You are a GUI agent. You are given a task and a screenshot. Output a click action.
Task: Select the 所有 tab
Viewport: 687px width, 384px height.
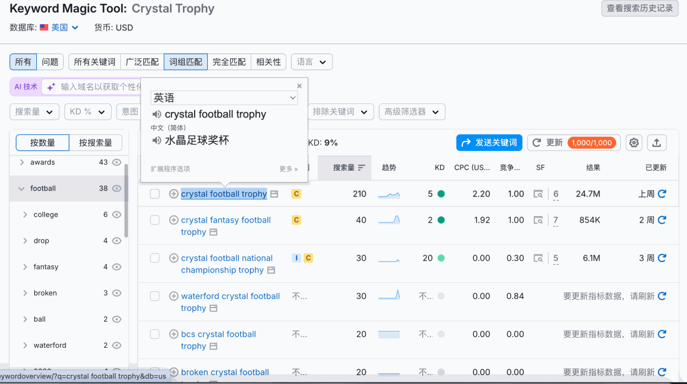(23, 62)
